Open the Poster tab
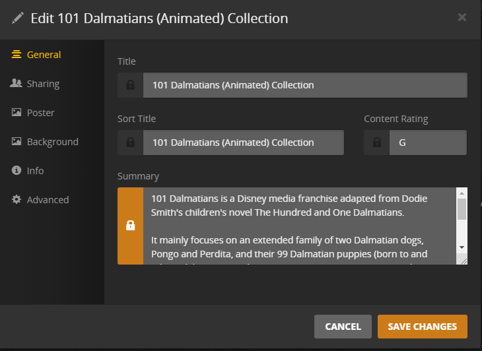This screenshot has width=482, height=351. coord(33,113)
